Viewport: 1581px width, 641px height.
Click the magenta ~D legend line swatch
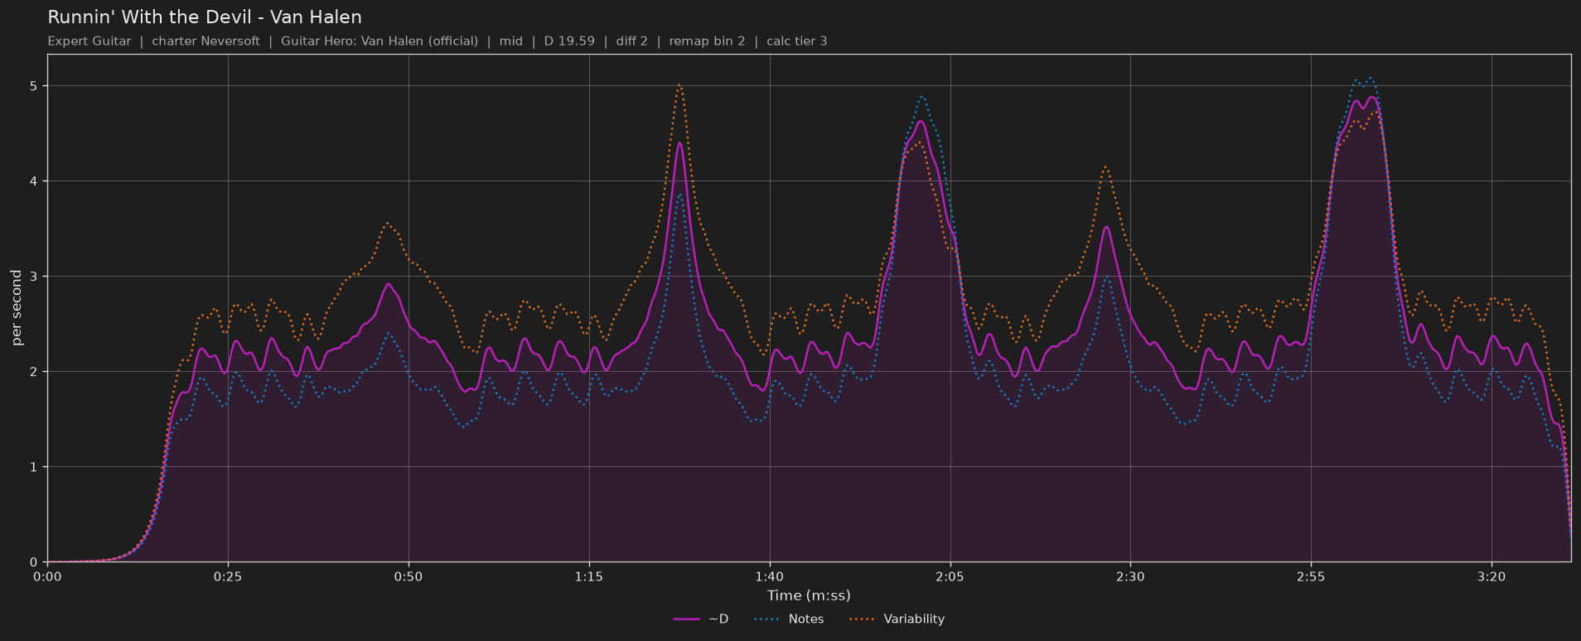687,619
